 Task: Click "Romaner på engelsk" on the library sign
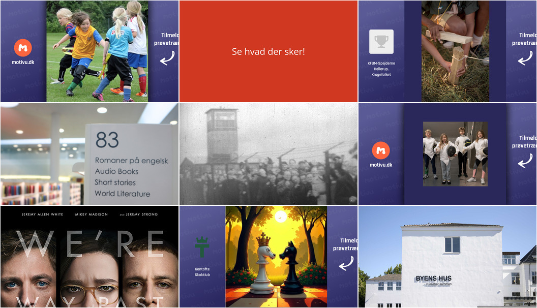pyautogui.click(x=132, y=161)
